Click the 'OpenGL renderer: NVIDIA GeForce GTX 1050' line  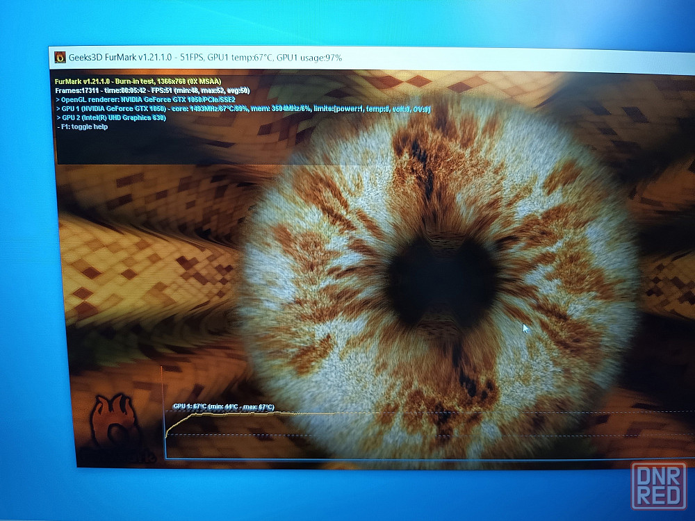(x=145, y=99)
